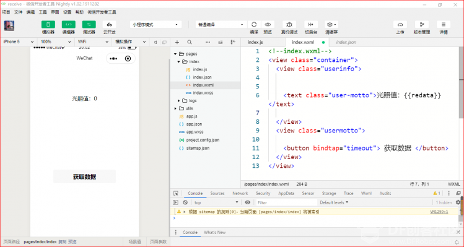Open the Default levels dropdown

[334, 202]
